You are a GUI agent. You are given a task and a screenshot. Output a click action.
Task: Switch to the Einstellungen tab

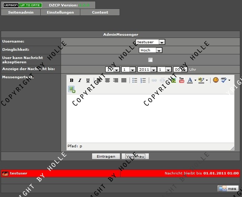click(x=60, y=12)
